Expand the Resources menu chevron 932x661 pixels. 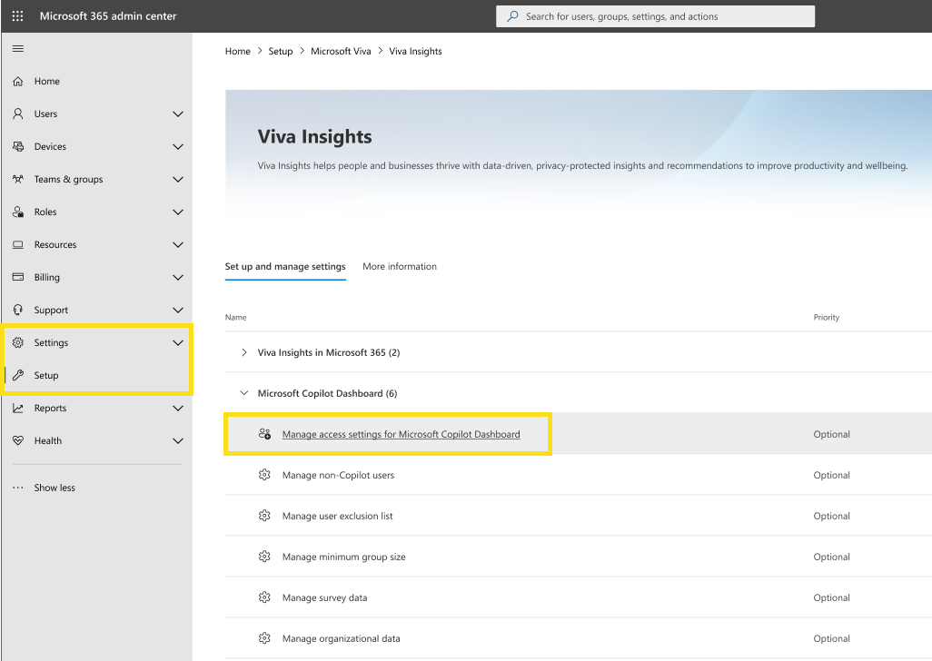(x=178, y=244)
